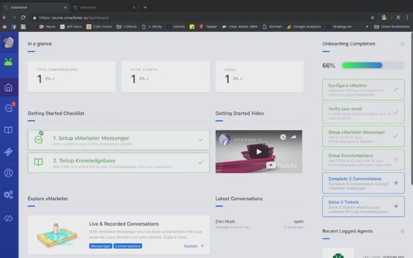Click the Total Conversations stat card
Image resolution: width=413 pixels, height=258 pixels.
[x=72, y=76]
